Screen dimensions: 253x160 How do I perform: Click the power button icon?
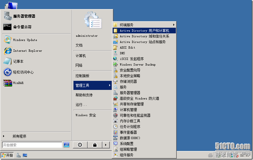(80, 145)
